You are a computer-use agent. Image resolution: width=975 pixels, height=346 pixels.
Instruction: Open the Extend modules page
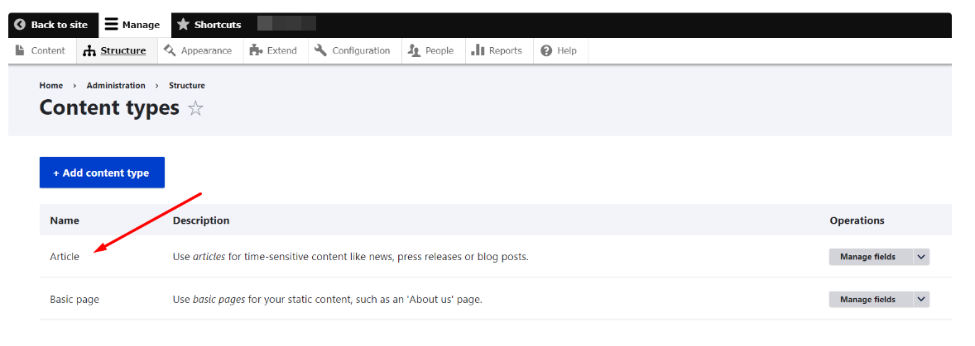pyautogui.click(x=273, y=50)
